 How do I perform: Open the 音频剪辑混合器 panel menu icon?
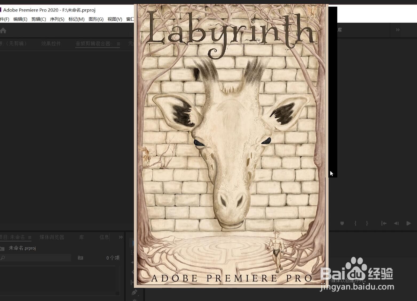(118, 44)
